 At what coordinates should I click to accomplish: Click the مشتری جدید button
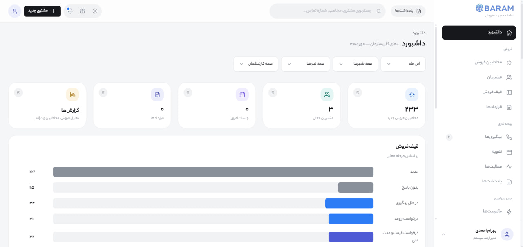click(42, 11)
